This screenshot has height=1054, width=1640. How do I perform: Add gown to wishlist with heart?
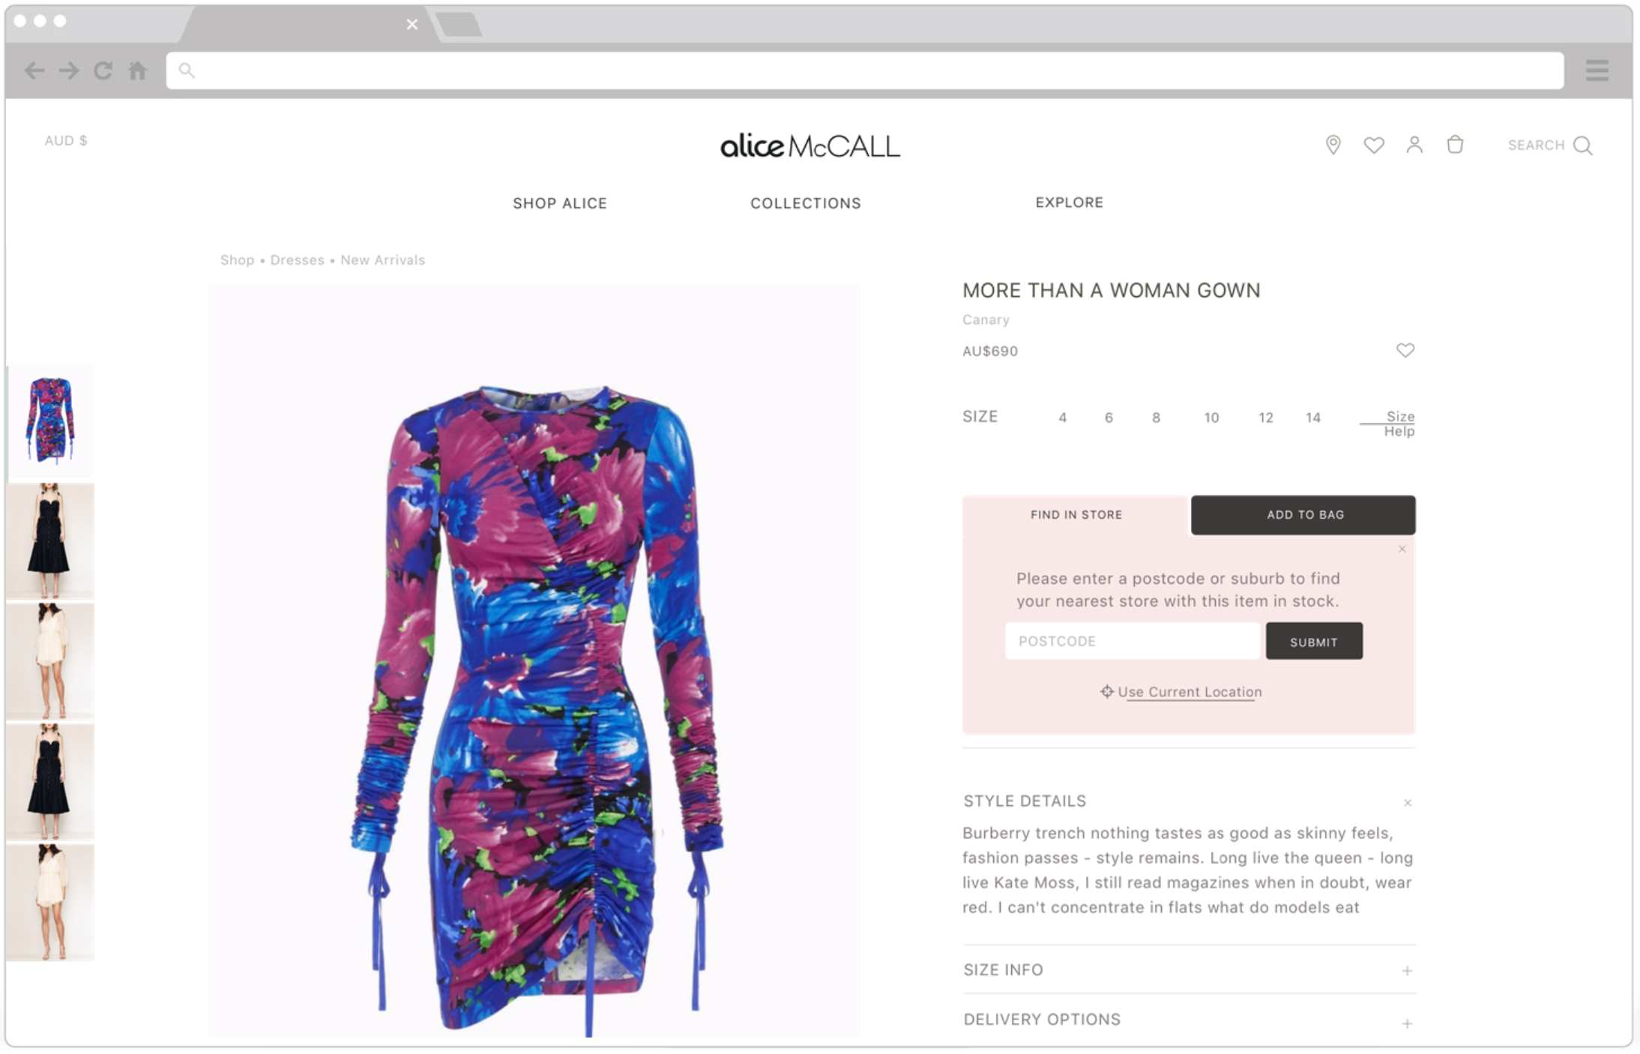coord(1405,350)
